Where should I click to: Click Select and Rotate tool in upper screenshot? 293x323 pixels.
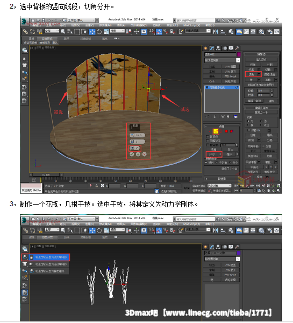point(99,32)
